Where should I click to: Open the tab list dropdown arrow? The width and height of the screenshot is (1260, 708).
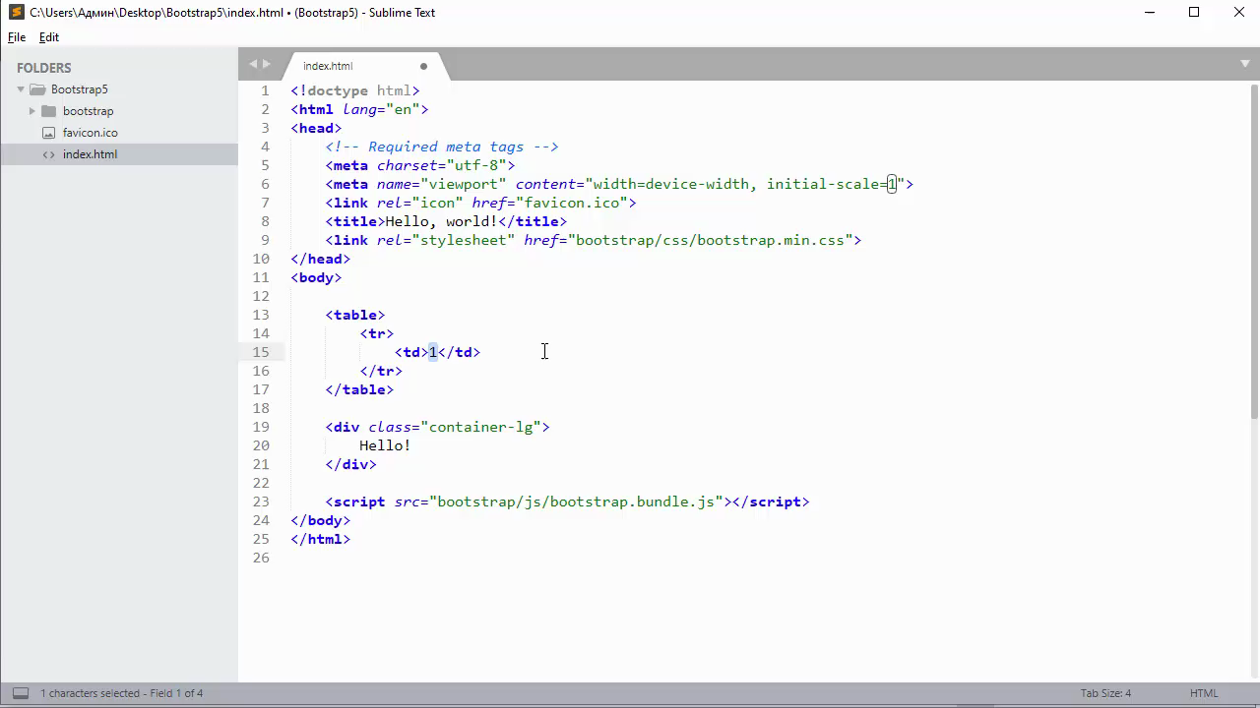[1245, 64]
